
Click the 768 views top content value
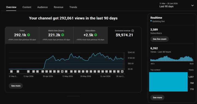(192, 83)
